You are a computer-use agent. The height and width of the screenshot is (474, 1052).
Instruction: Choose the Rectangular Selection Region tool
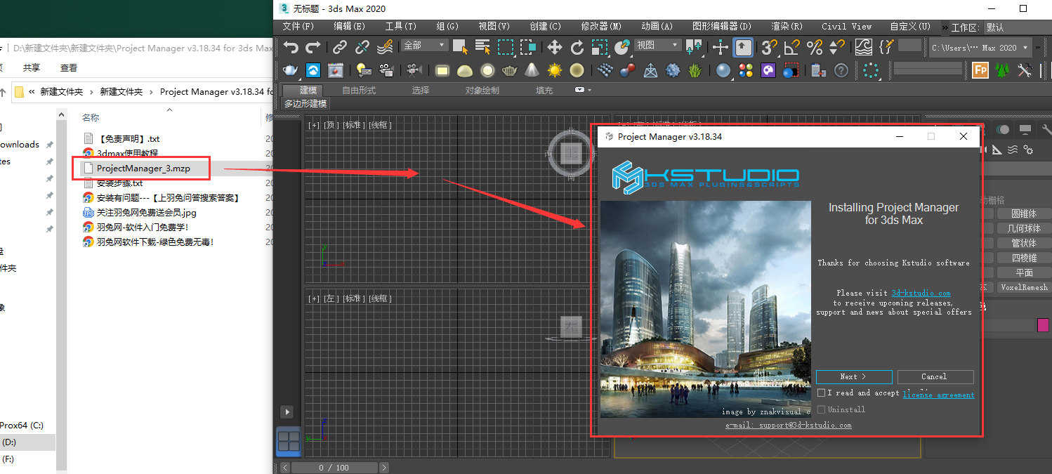tap(506, 47)
